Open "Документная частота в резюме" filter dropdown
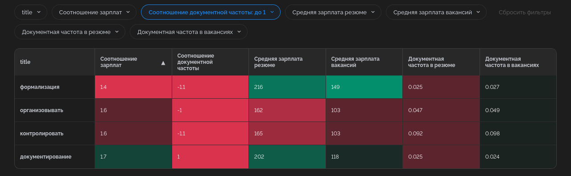Viewport: 571px width, 176px height. pyautogui.click(x=70, y=32)
